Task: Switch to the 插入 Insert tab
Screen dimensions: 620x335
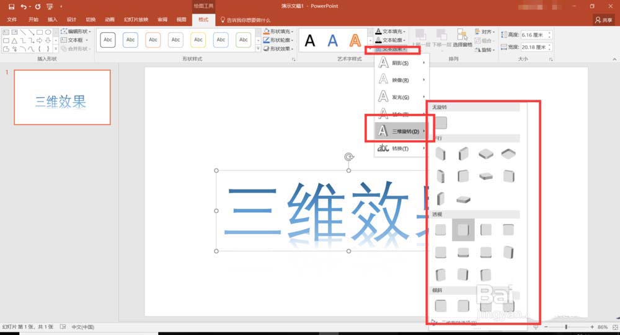Action: pos(52,19)
